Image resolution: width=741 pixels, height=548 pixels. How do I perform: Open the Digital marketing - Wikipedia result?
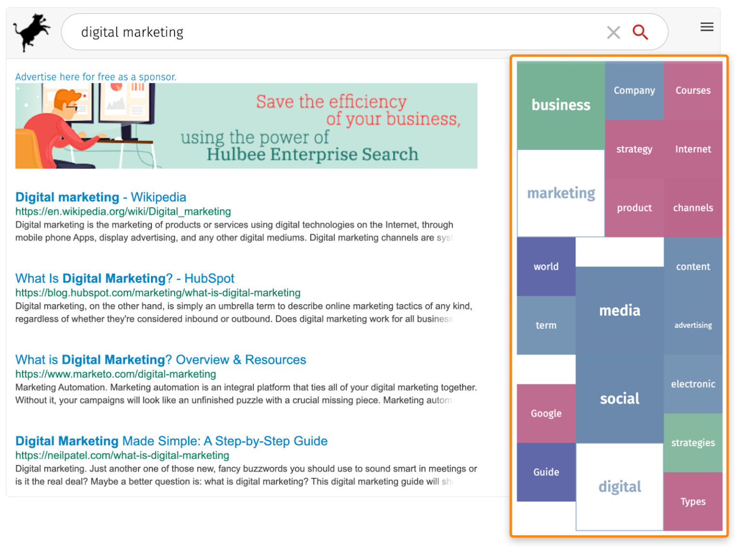click(x=100, y=197)
